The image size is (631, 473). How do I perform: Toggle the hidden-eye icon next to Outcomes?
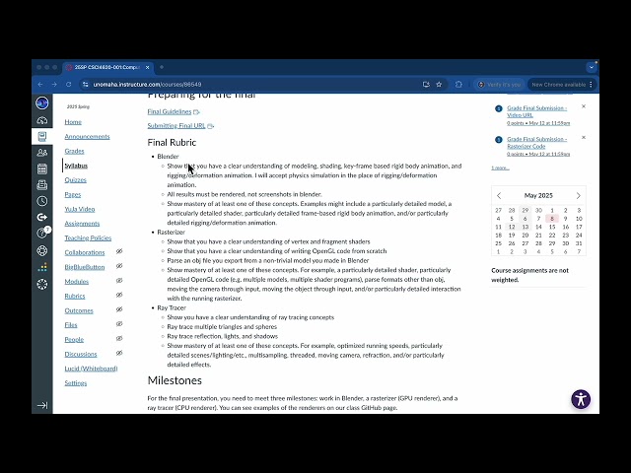[x=119, y=309]
